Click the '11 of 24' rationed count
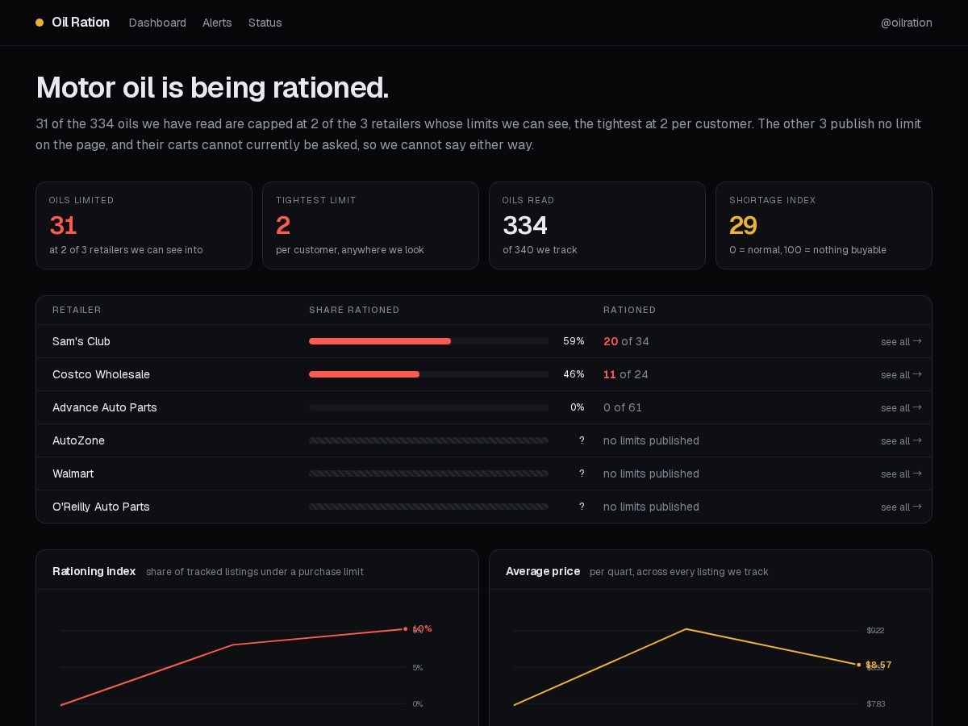This screenshot has height=726, width=968. tap(626, 374)
